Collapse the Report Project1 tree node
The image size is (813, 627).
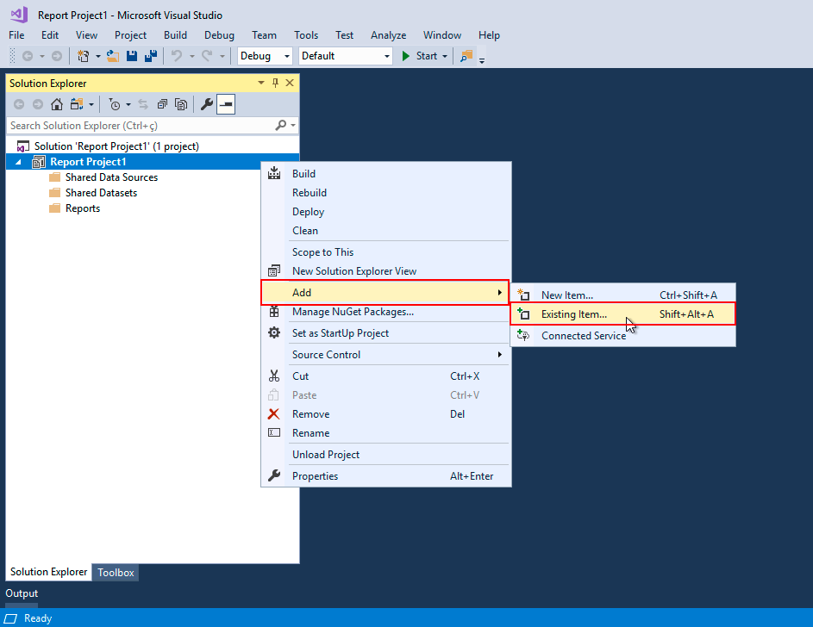click(19, 162)
